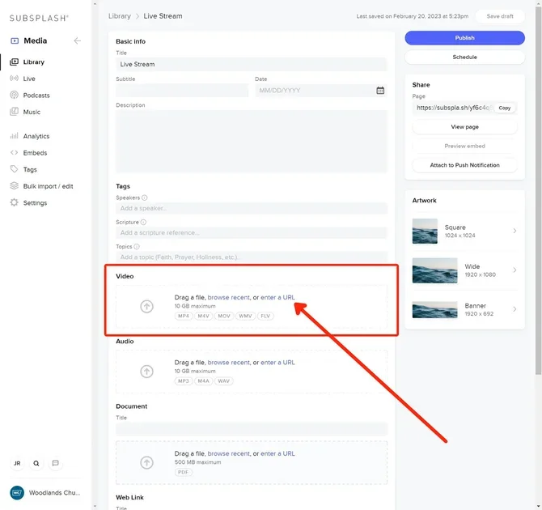The height and width of the screenshot is (510, 542).
Task: Click Woodlands Church account logo
Action: (17, 492)
